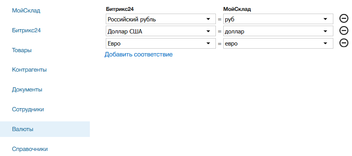This screenshot has height=156, width=352.
Task: Select the highlighted Валюты sidebar item
Action: tap(23, 129)
